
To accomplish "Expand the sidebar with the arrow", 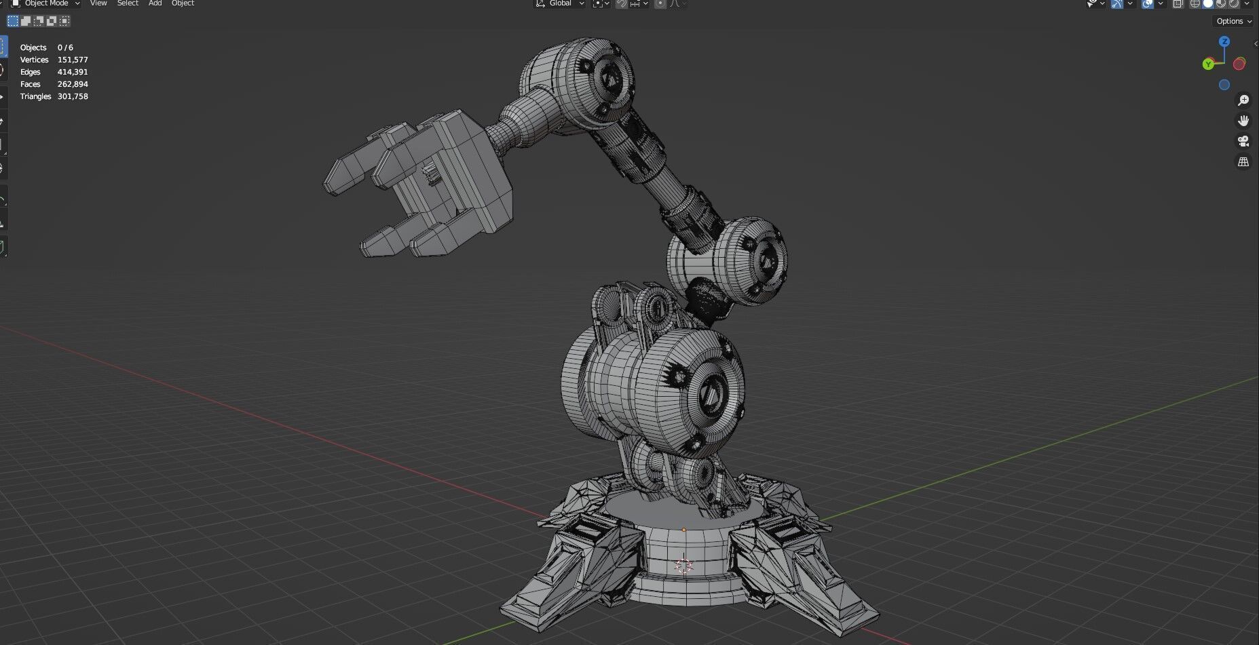I will [1256, 43].
